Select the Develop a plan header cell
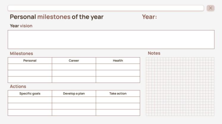The height and width of the screenshot is (124, 222). [x=74, y=94]
